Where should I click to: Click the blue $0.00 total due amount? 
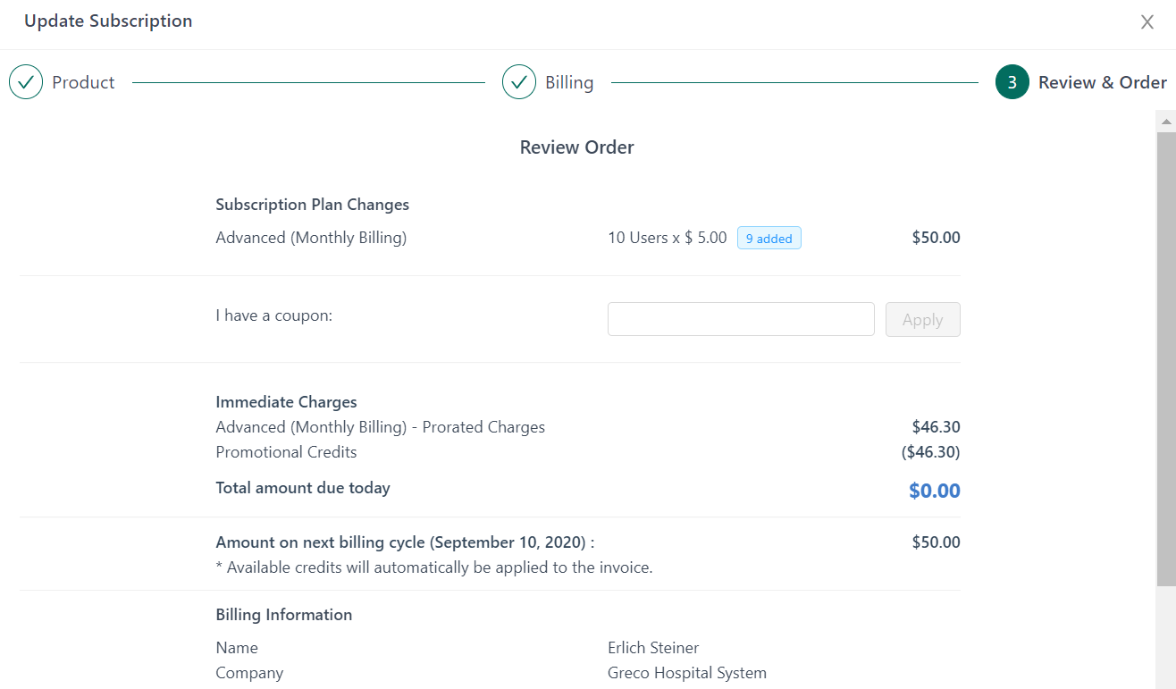(934, 491)
